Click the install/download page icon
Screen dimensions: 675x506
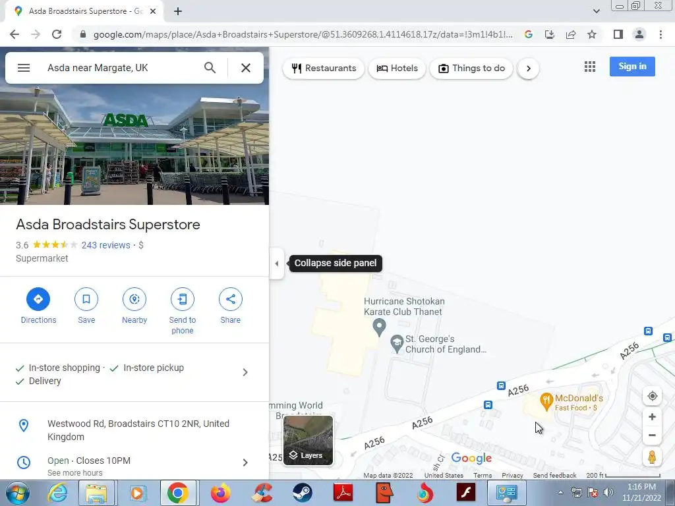pyautogui.click(x=550, y=34)
